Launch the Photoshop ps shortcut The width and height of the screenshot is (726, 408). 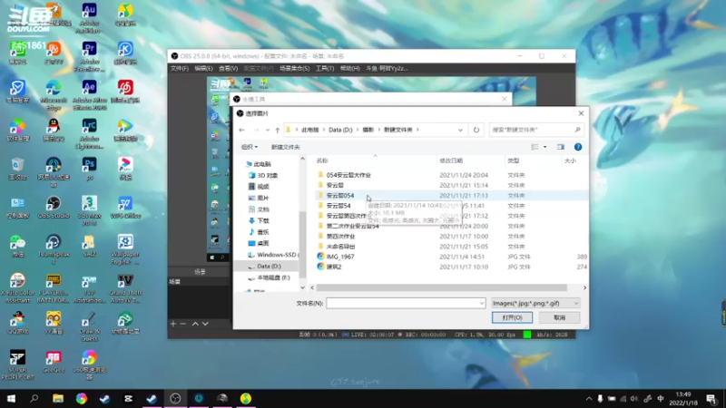click(89, 169)
